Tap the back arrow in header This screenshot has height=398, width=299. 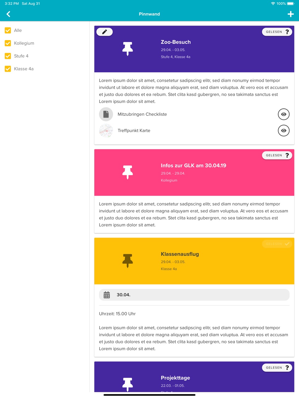[x=8, y=14]
